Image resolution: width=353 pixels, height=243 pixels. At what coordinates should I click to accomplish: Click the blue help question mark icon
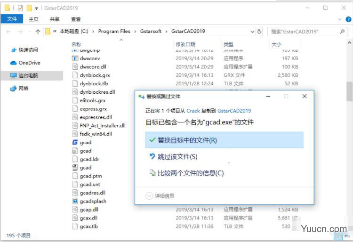point(348,19)
